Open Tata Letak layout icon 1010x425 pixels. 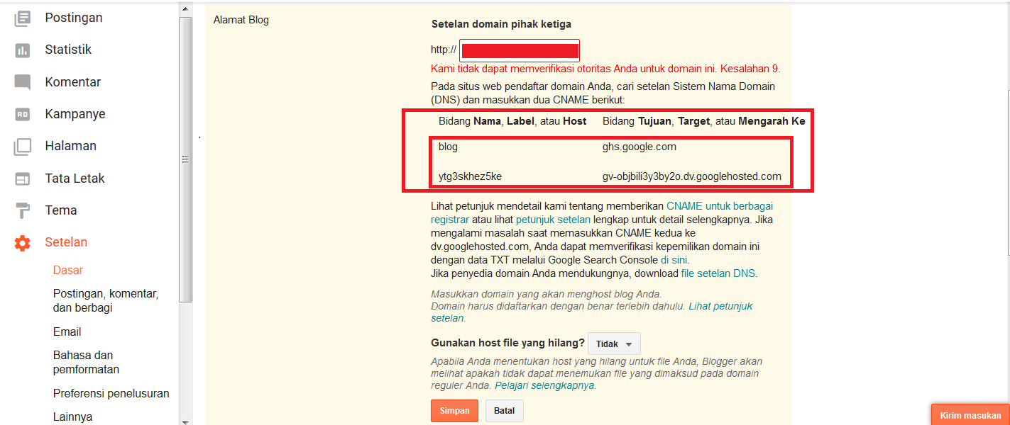tap(23, 178)
